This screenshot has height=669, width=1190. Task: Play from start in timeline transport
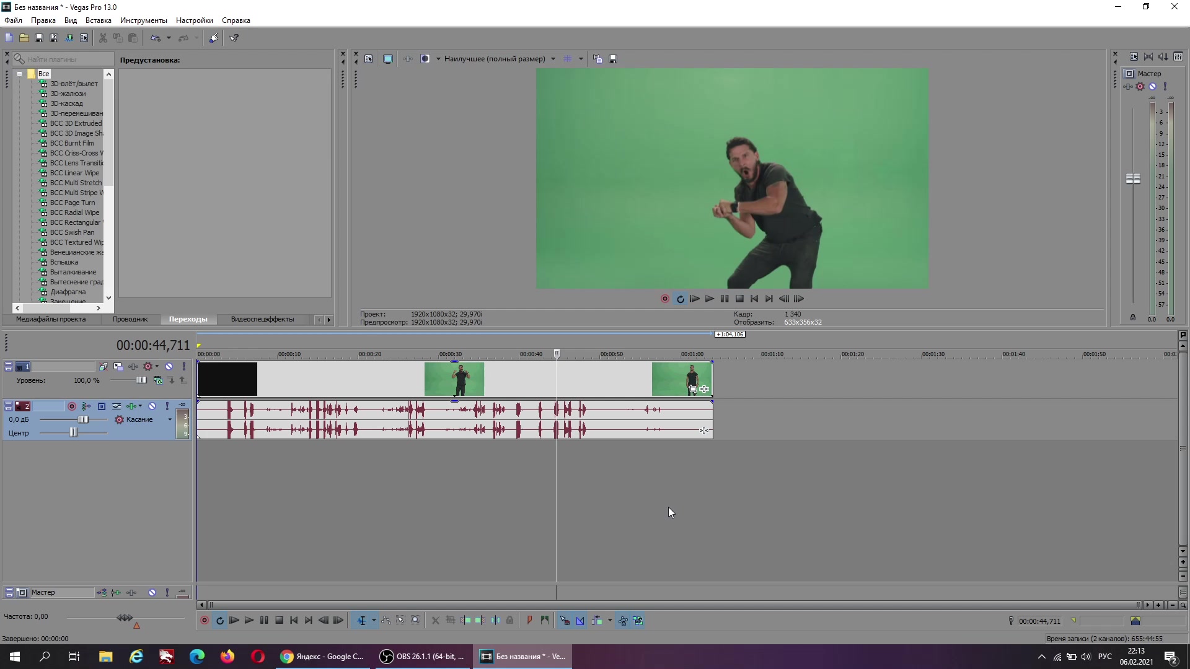tap(234, 621)
